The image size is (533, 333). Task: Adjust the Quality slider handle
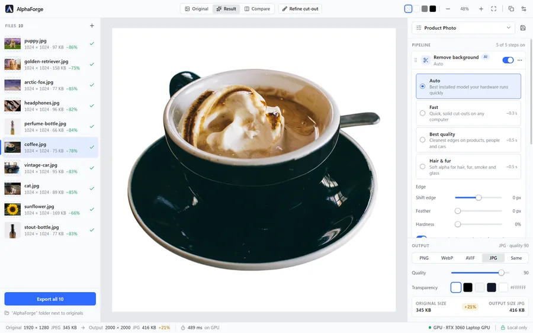(x=501, y=273)
